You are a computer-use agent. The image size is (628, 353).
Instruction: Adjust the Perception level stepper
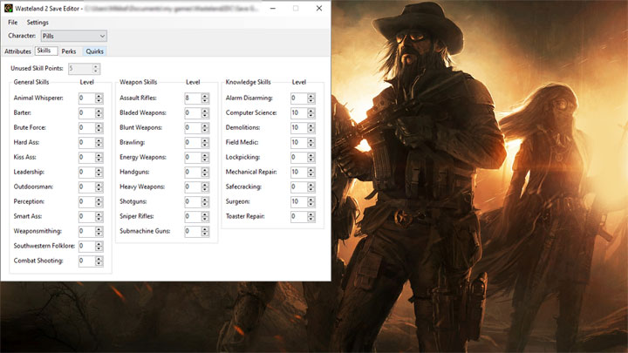pyautogui.click(x=99, y=201)
